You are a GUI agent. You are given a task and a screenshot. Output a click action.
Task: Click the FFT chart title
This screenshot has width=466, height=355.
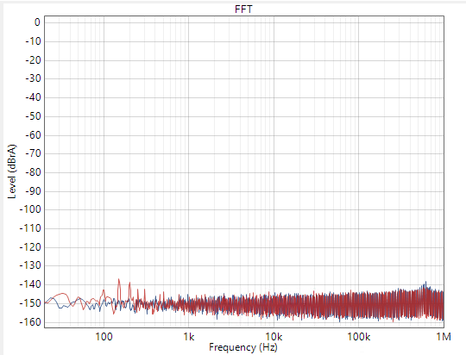coord(243,9)
